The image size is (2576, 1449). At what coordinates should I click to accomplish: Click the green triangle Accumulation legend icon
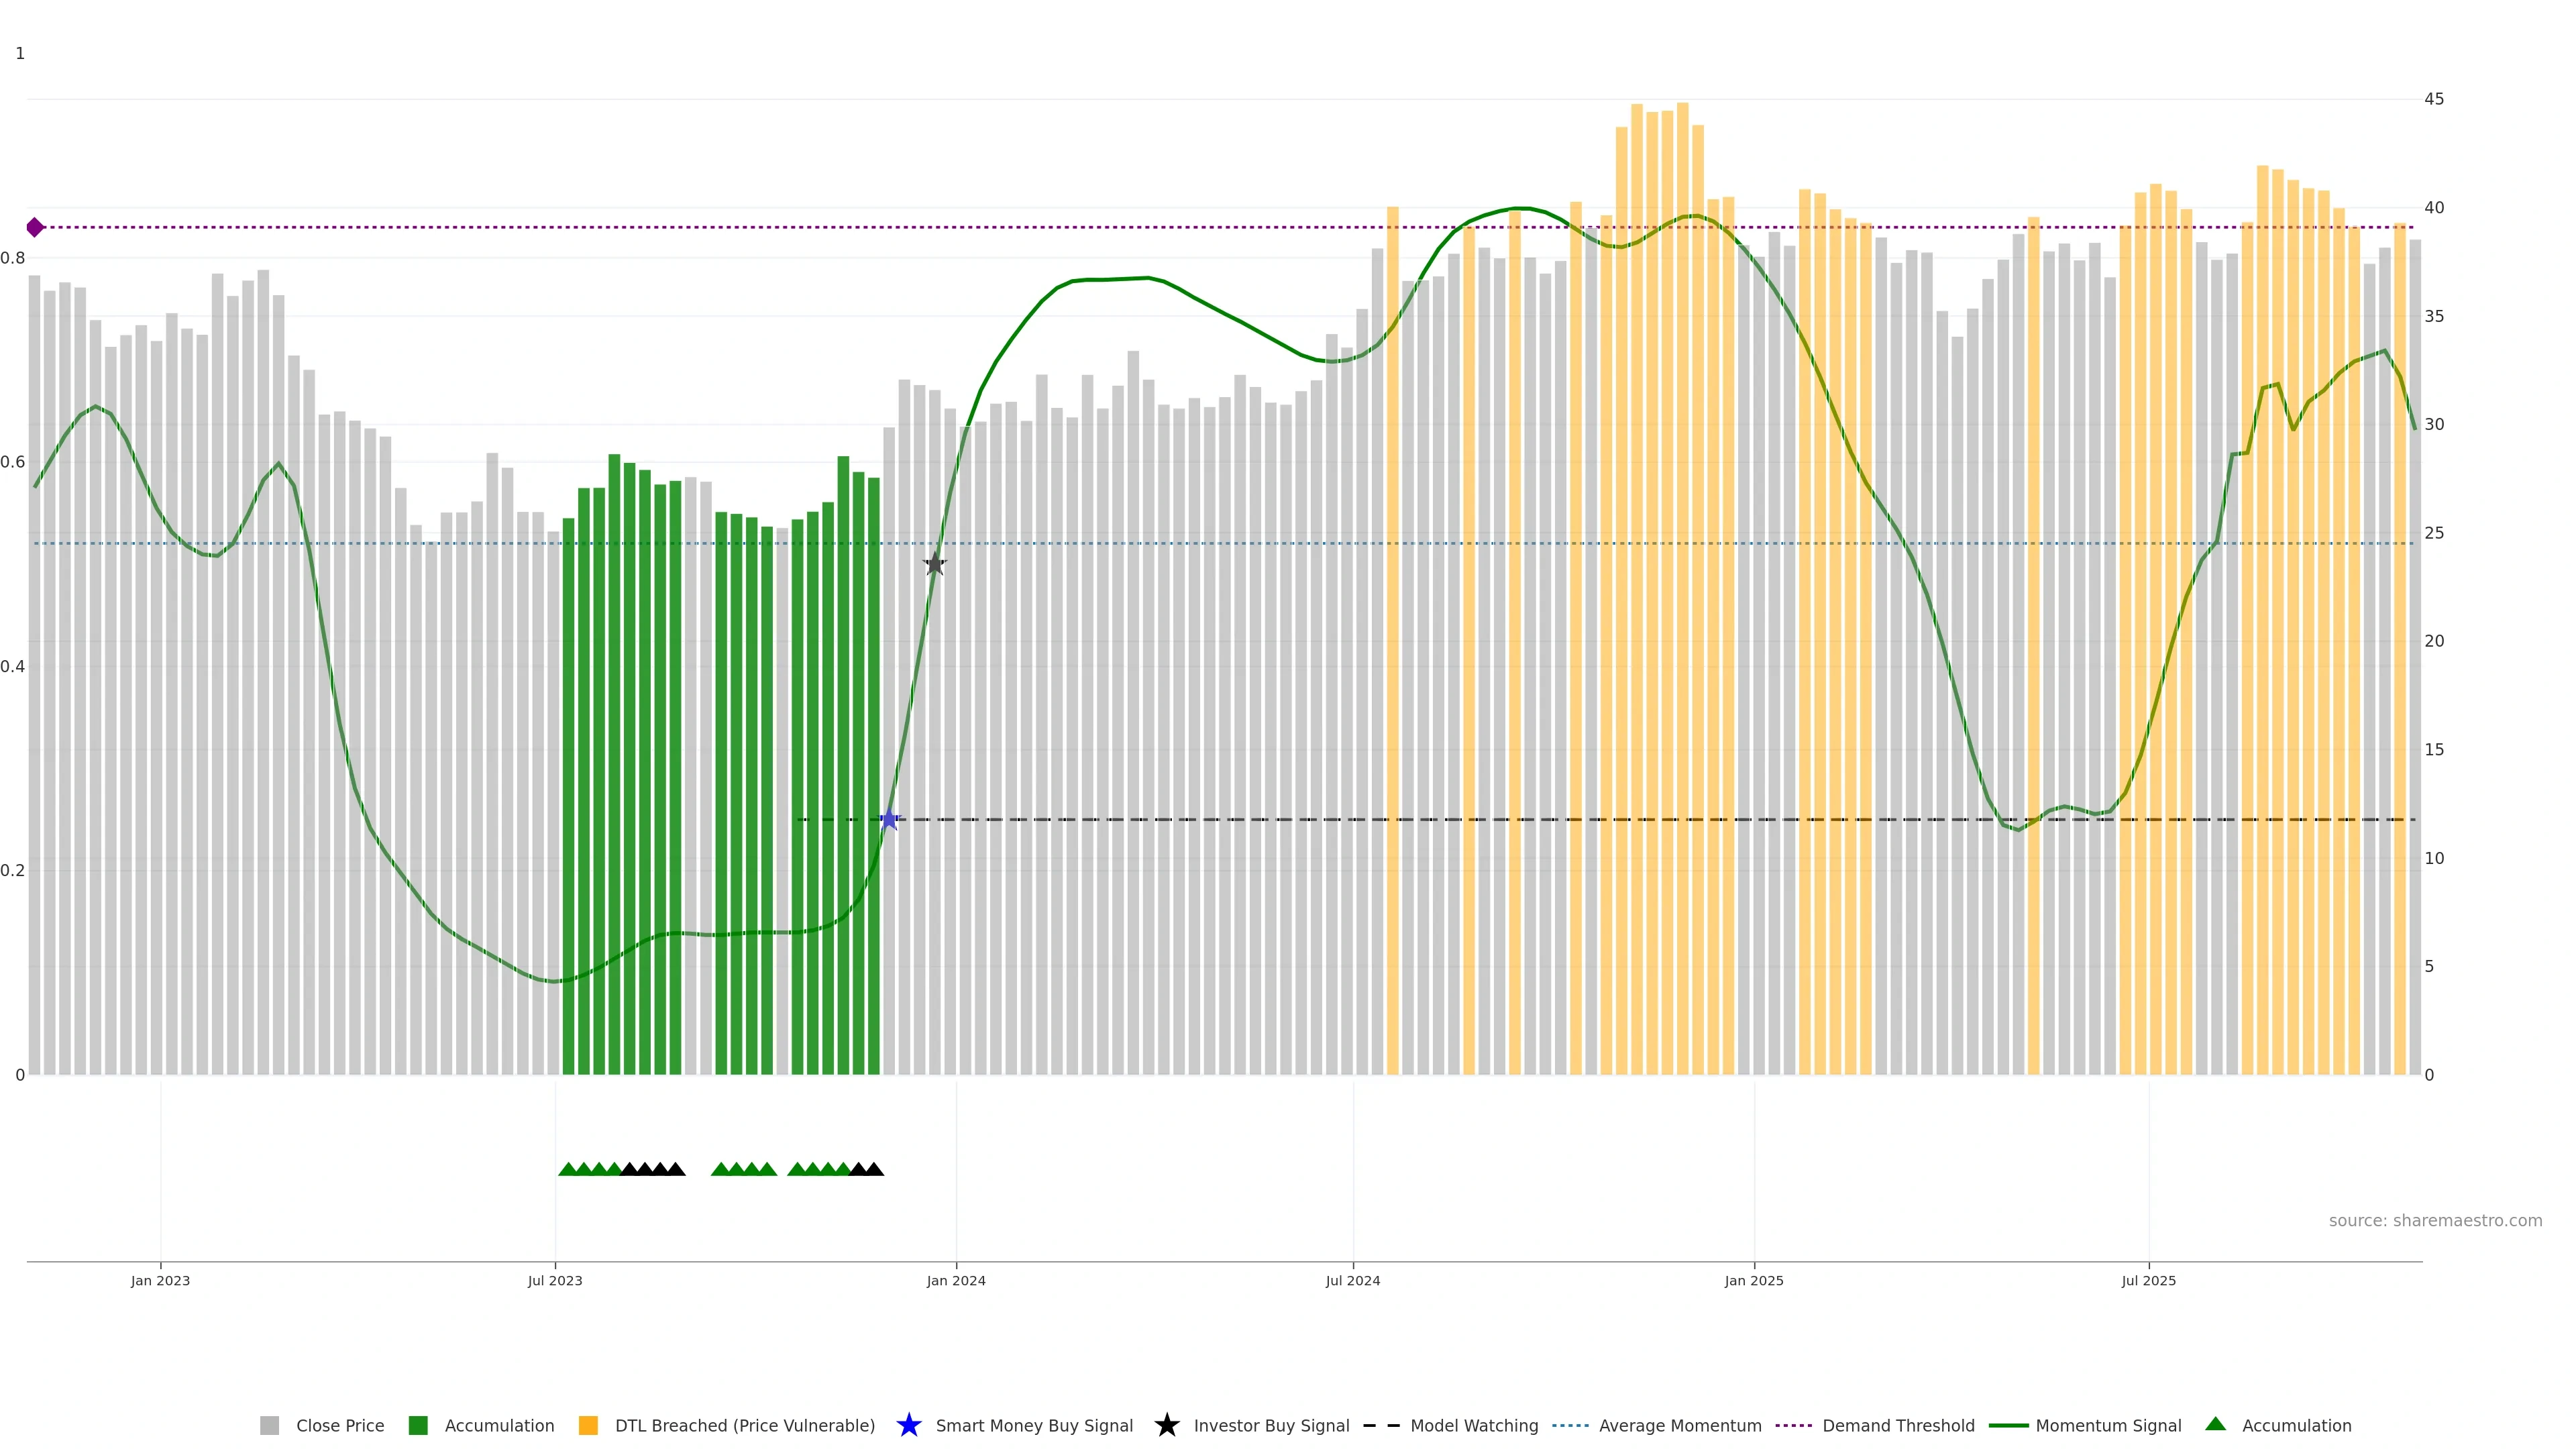[2215, 1424]
